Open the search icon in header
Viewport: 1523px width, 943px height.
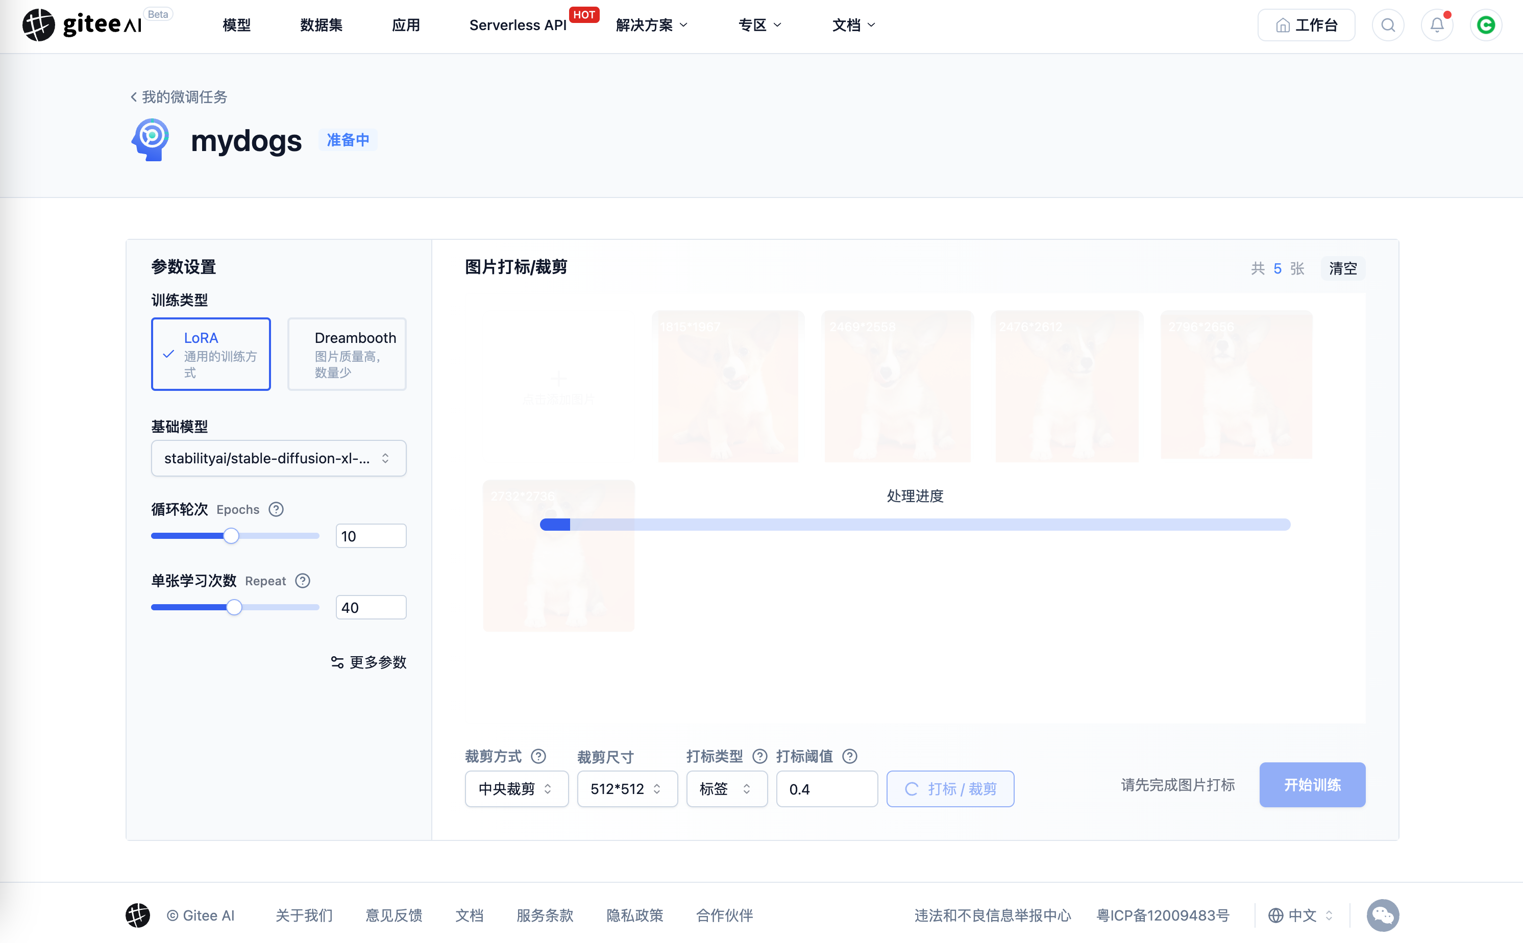1388,25
